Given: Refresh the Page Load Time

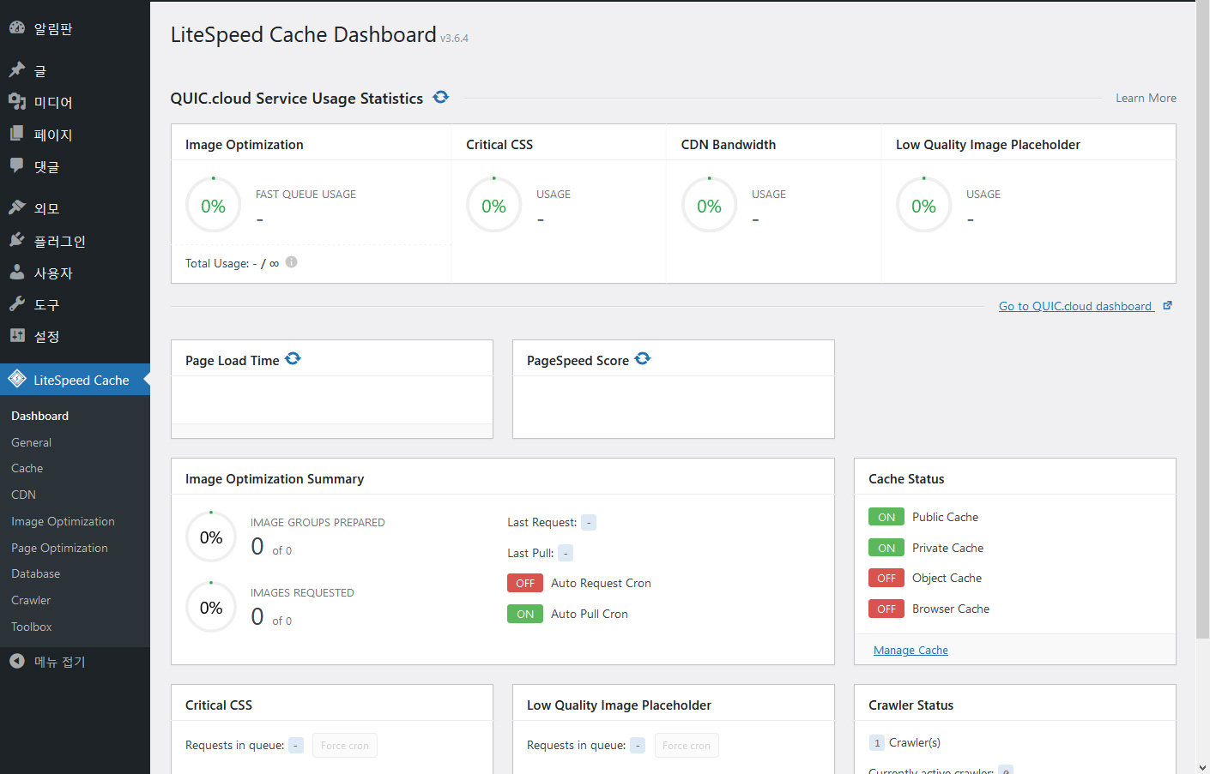Looking at the screenshot, I should click(x=293, y=358).
